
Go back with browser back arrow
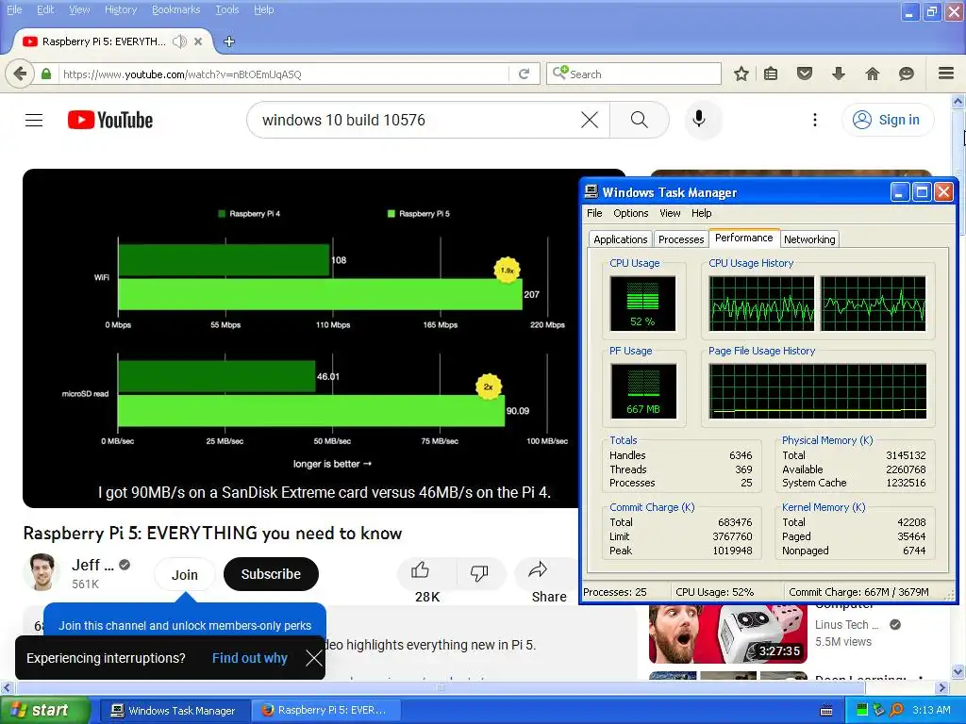[20, 74]
